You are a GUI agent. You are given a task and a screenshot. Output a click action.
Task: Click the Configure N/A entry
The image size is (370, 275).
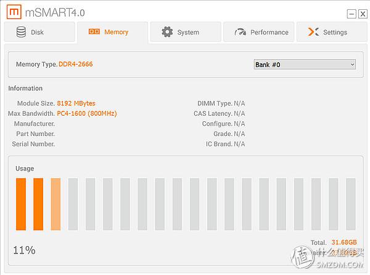coord(223,124)
